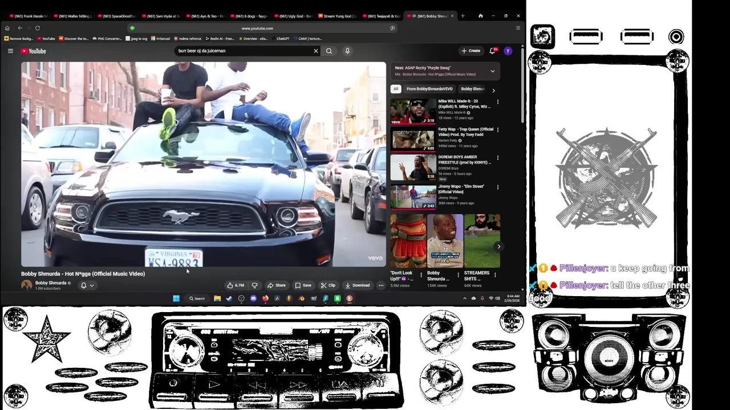Show hidden system tray icons
The height and width of the screenshot is (410, 730).
464,298
